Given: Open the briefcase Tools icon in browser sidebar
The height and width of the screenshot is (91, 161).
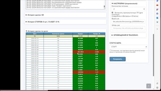Looking at the screenshot, I should pyautogui.click(x=157, y=5).
